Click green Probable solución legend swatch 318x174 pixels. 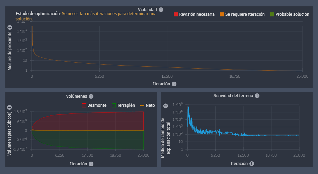(x=272, y=14)
